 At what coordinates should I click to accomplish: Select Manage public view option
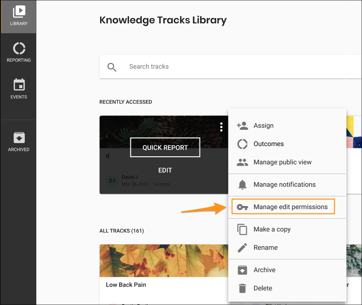pos(282,162)
